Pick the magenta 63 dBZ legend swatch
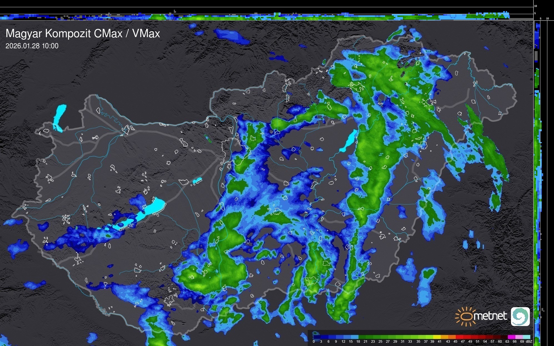Image resolution: width=554 pixels, height=346 pixels. pyautogui.click(x=512, y=337)
